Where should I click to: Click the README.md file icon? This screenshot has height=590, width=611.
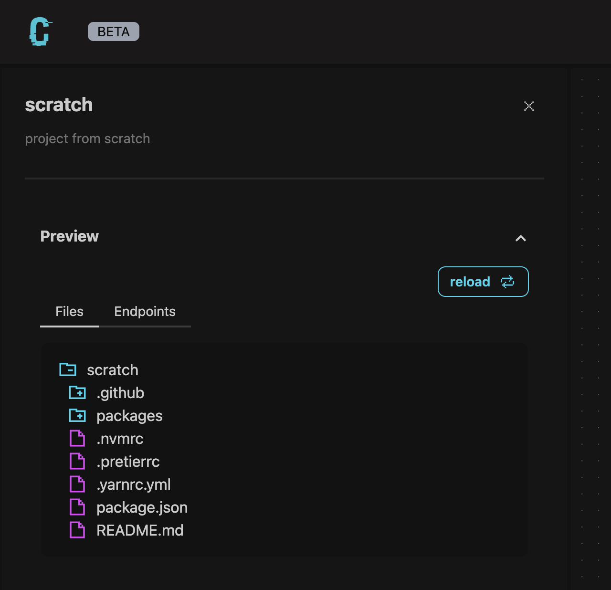[77, 530]
